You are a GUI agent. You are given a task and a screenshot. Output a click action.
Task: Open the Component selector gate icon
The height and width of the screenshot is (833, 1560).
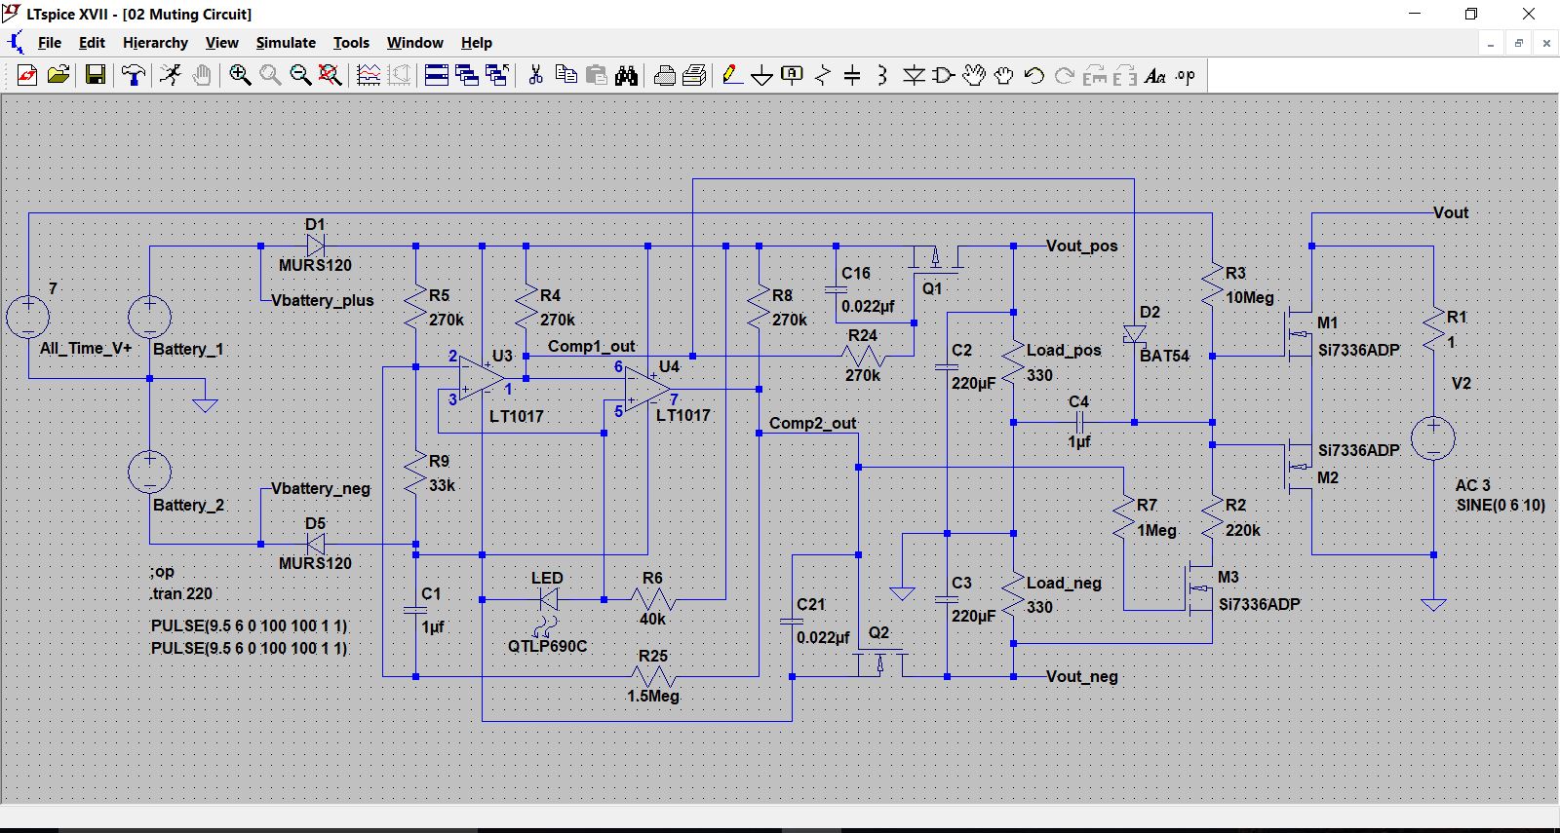pyautogui.click(x=944, y=75)
